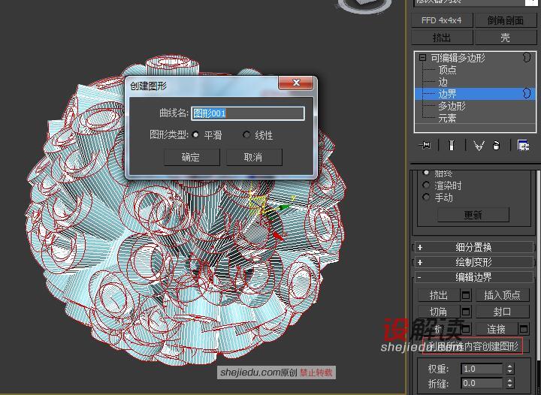The height and width of the screenshot is (395, 541).
Task: Click 取消 in 创建图形 dialog
Action: (x=254, y=157)
